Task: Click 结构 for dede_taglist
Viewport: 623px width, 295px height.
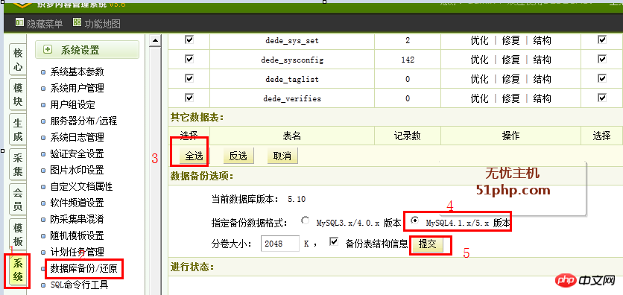Action: [543, 79]
